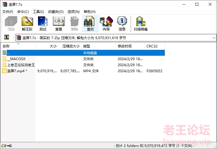The height and width of the screenshot is (149, 217).
Task: Select the 上老王论坛当老王 folder name
Action: tap(21, 65)
